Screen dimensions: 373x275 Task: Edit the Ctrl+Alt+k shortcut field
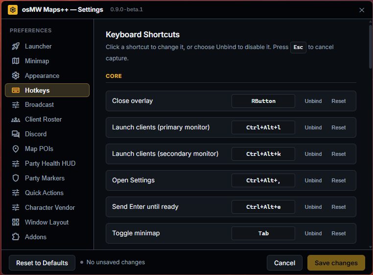pyautogui.click(x=263, y=154)
